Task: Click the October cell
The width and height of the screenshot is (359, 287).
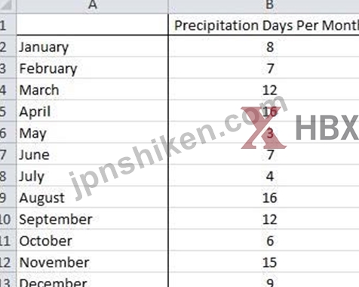Action: pyautogui.click(x=92, y=240)
